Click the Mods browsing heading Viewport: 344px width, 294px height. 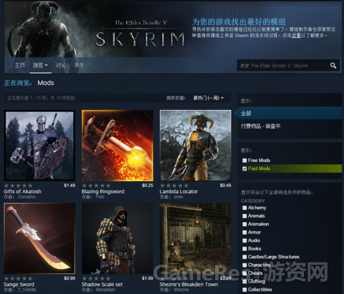tap(46, 83)
